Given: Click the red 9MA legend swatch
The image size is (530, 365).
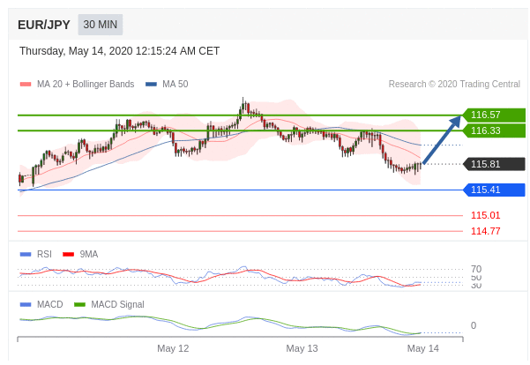Looking at the screenshot, I should [68, 255].
